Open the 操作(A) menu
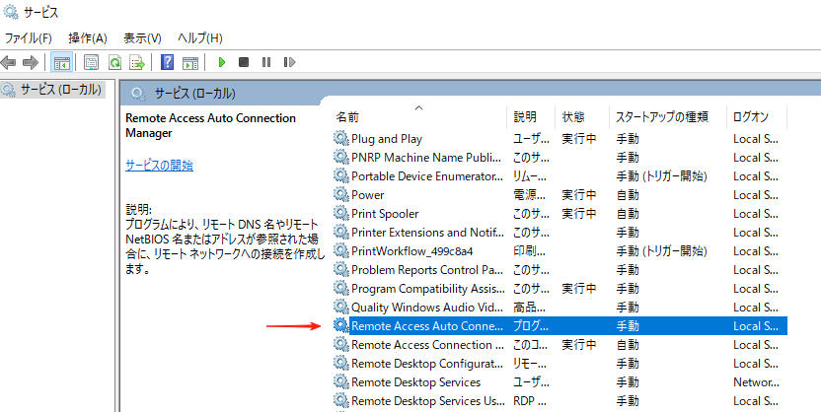 [x=88, y=38]
